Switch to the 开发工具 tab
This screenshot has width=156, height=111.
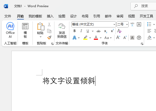coord(146,16)
